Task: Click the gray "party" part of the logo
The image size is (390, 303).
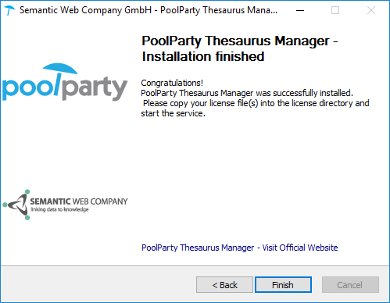Action: (95, 88)
